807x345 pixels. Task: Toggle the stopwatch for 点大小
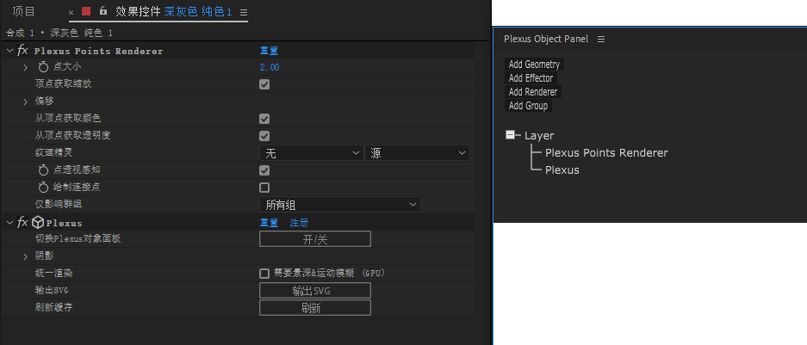43,67
